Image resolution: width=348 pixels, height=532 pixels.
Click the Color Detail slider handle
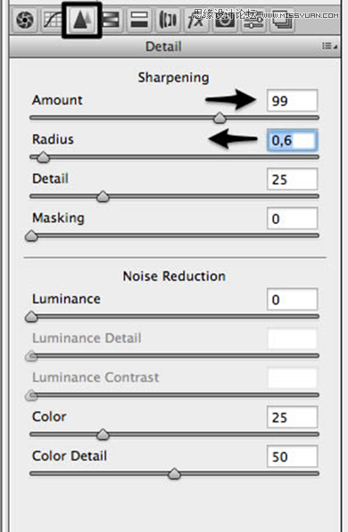tap(174, 473)
